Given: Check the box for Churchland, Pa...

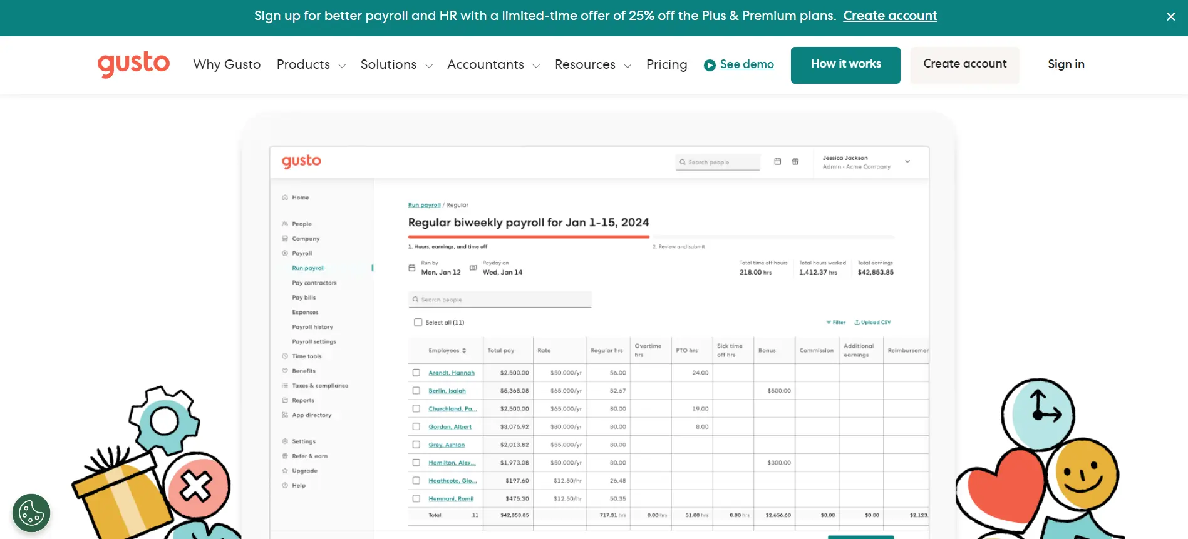Looking at the screenshot, I should (416, 409).
